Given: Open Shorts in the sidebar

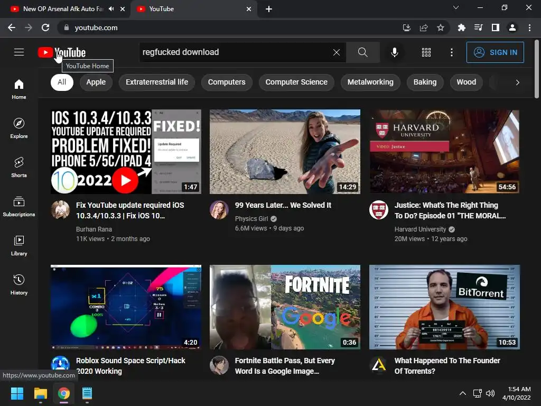Looking at the screenshot, I should pyautogui.click(x=19, y=168).
